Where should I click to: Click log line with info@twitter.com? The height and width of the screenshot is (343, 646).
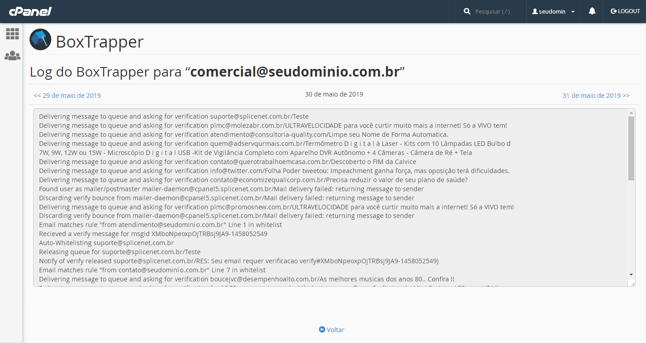tap(274, 171)
